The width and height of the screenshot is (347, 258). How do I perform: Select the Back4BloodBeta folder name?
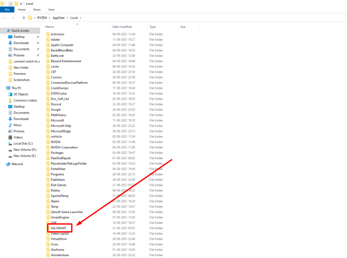(61, 50)
